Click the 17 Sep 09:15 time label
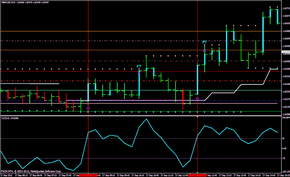This screenshot has width=290, height=177. 109,175
